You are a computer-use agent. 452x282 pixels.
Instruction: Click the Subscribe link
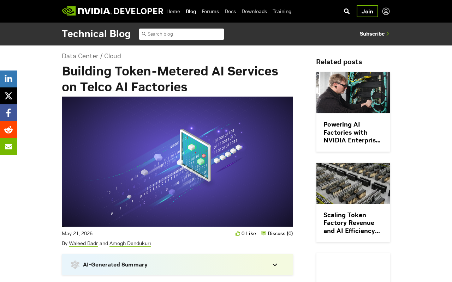coord(374,34)
